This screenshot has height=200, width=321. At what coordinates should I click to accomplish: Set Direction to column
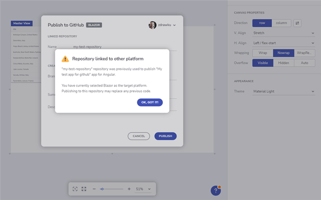coord(281,22)
